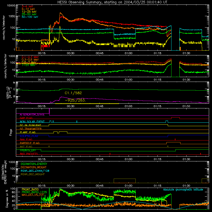Click the B class tick on GOES panel
The height and width of the screenshot is (212, 212).
coord(14,96)
